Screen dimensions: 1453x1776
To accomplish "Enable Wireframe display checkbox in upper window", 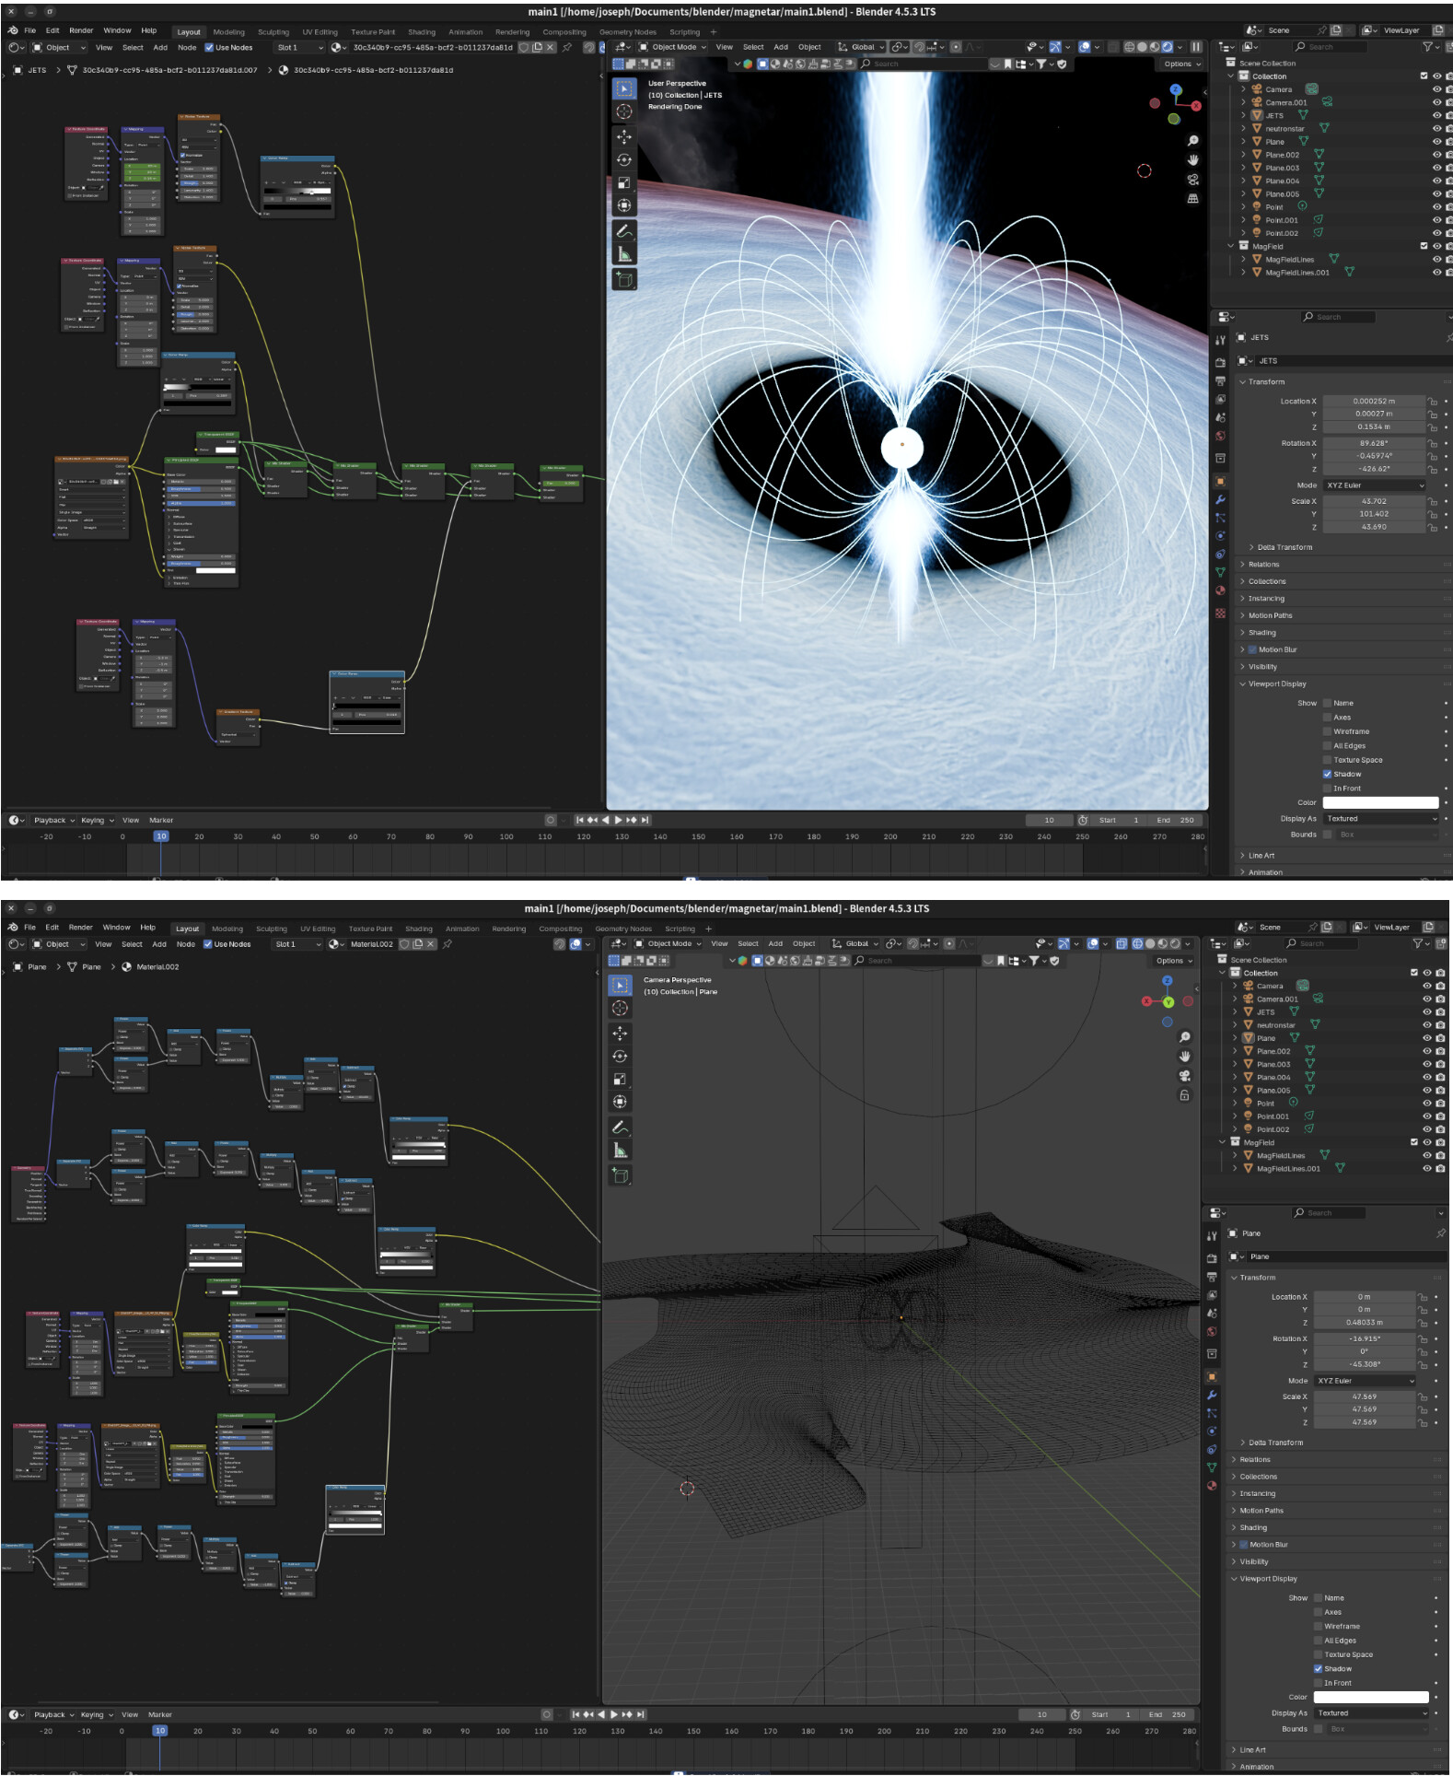I will [1327, 731].
